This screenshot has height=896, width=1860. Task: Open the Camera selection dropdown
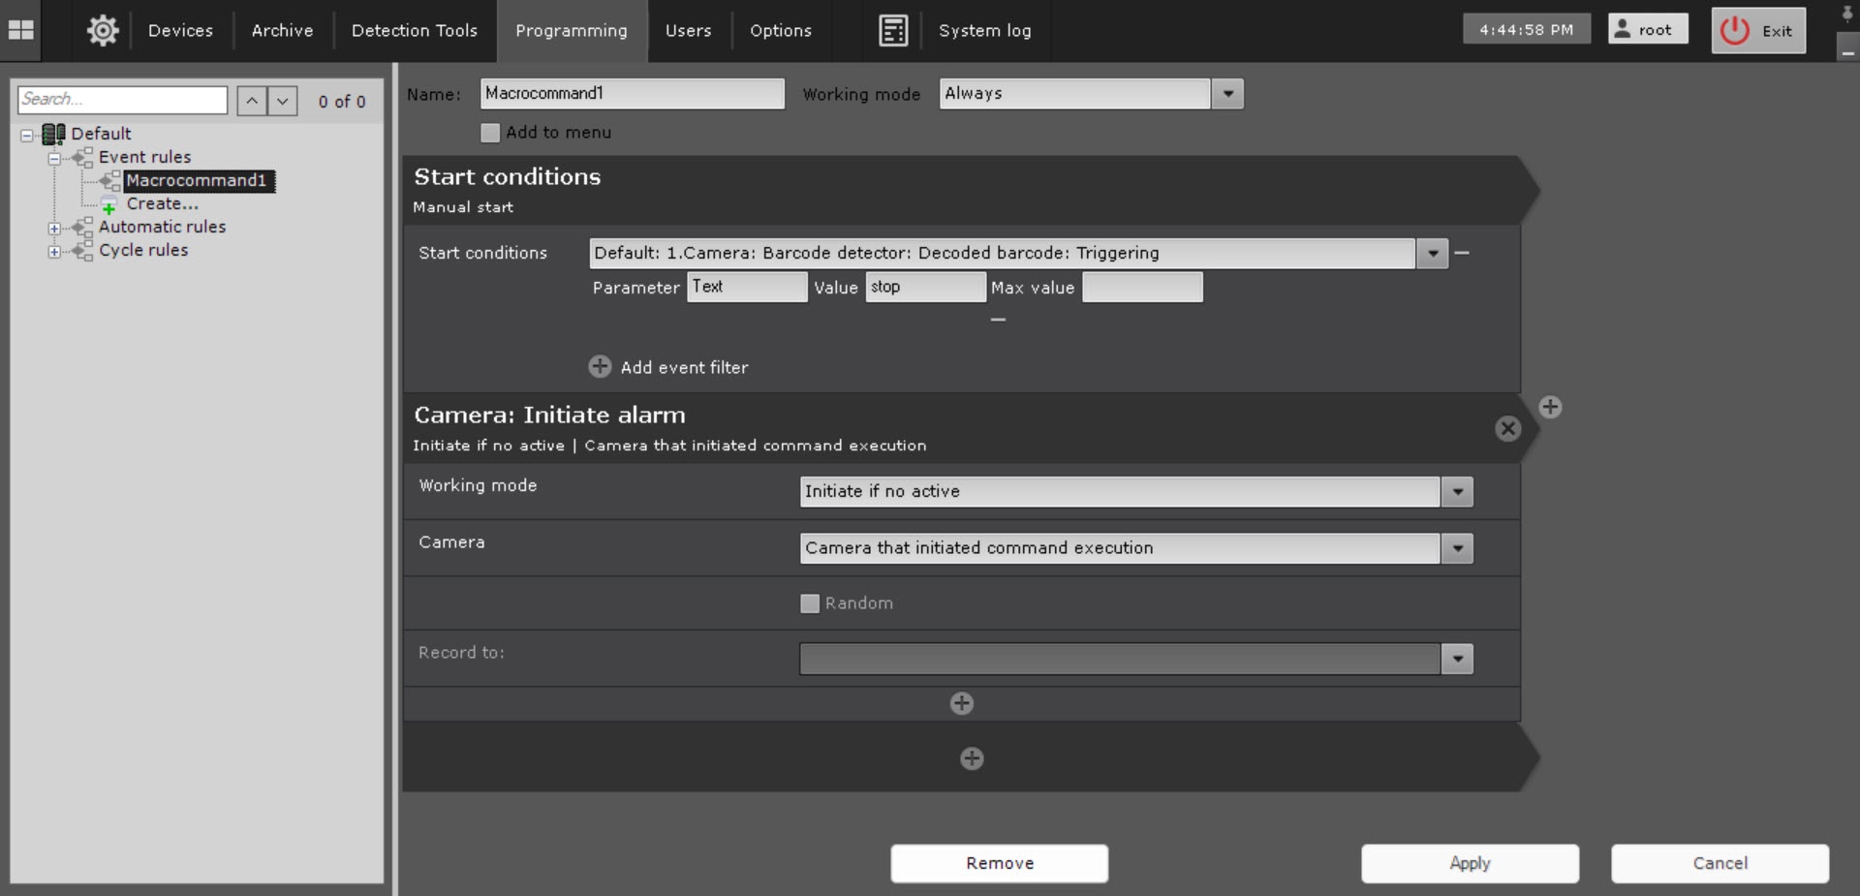(x=1456, y=548)
